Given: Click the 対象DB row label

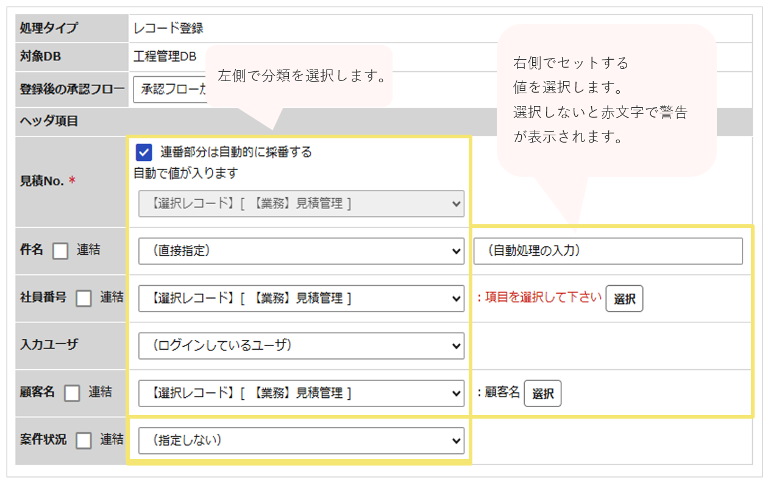Looking at the screenshot, I should (x=41, y=57).
